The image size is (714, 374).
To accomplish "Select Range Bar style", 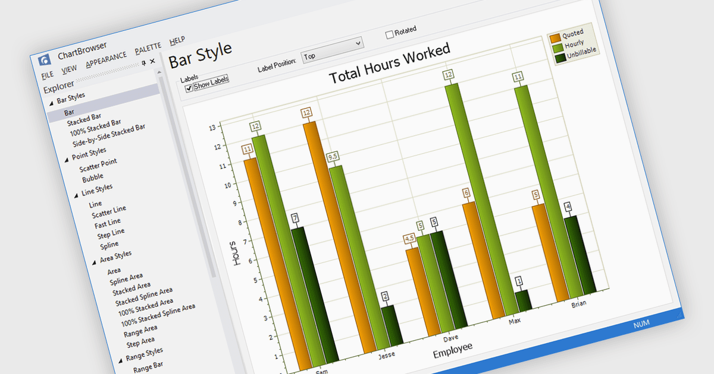I will click(x=148, y=367).
